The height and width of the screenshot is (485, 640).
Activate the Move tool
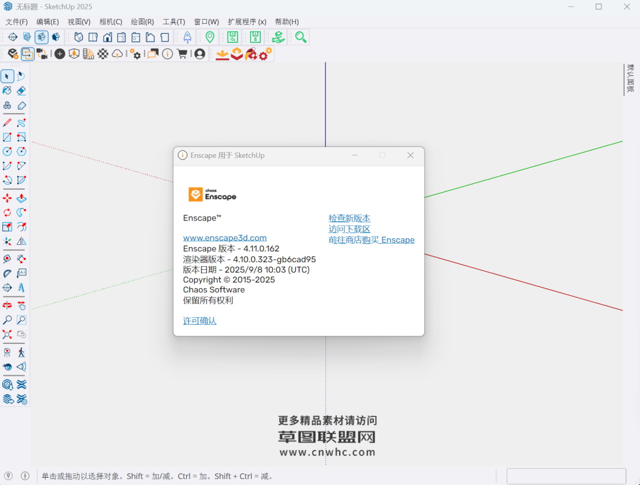pyautogui.click(x=7, y=198)
